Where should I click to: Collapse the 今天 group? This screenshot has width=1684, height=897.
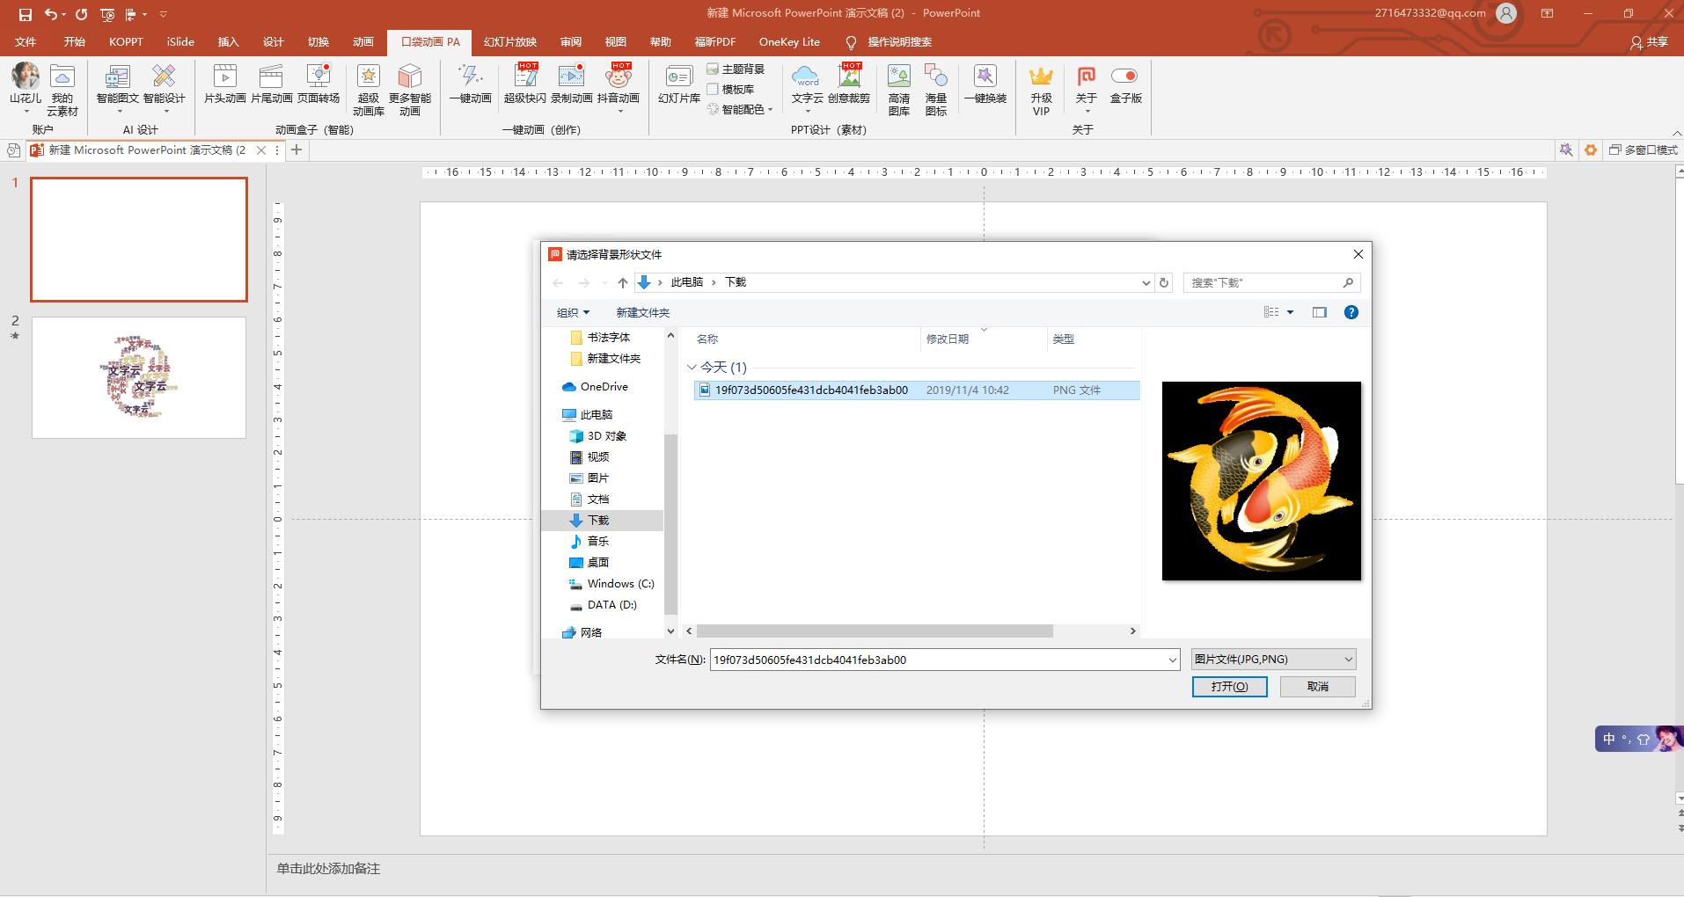[692, 368]
